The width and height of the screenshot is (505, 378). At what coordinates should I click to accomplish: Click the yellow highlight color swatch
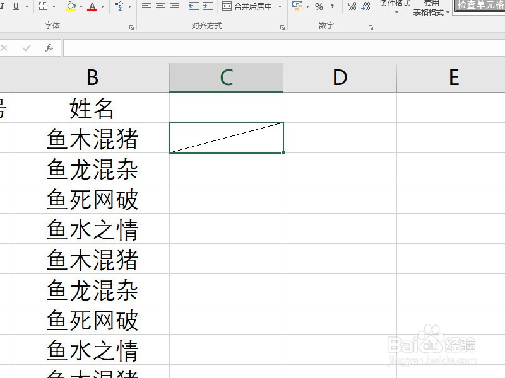pos(69,10)
